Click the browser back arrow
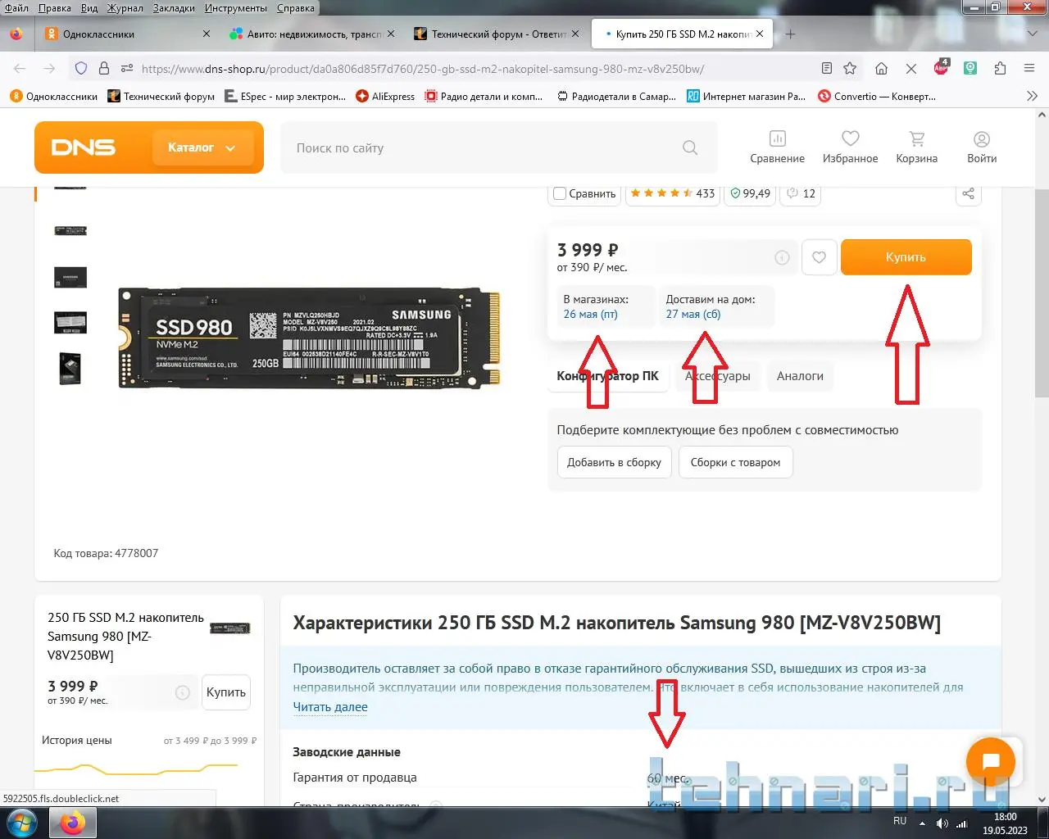 tap(20, 69)
